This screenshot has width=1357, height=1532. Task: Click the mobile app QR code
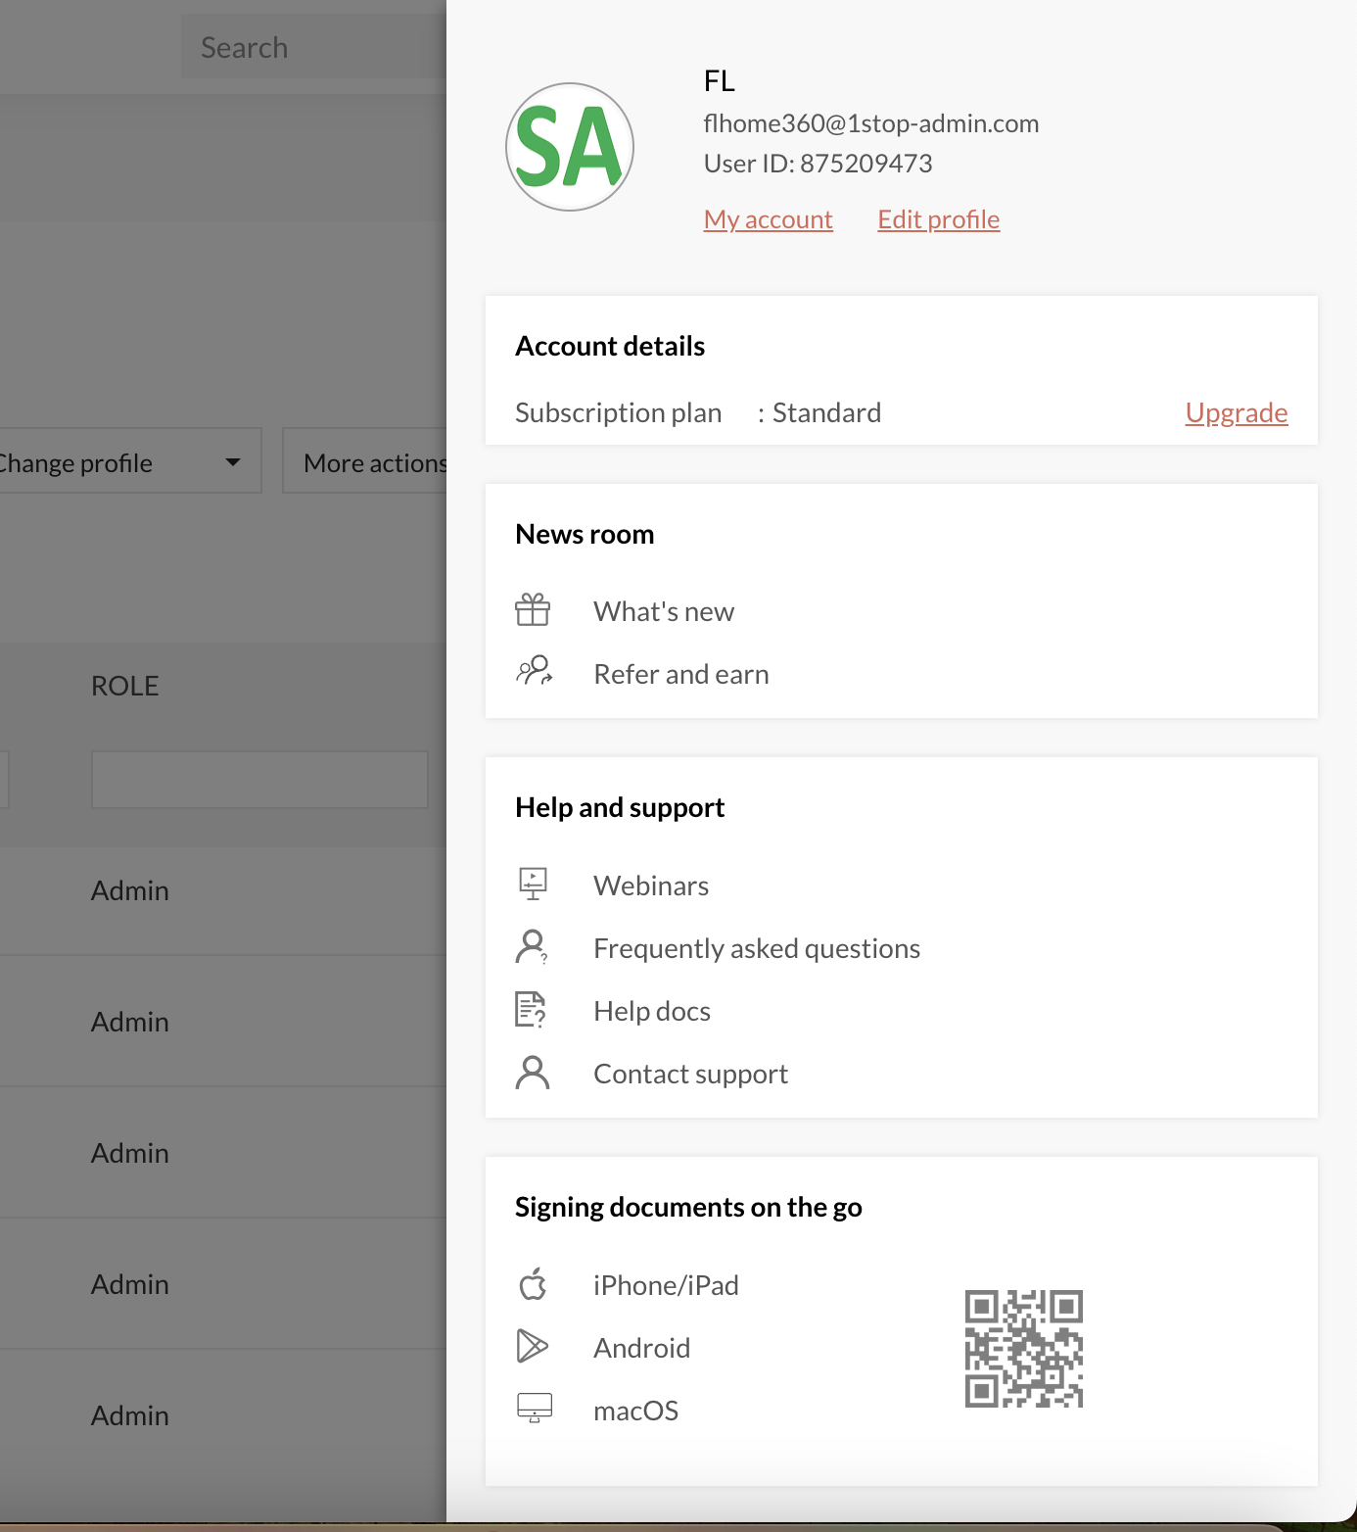pos(1023,1348)
